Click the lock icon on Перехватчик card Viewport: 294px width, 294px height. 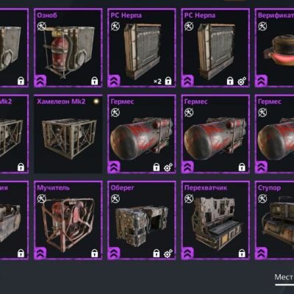pos(242,254)
